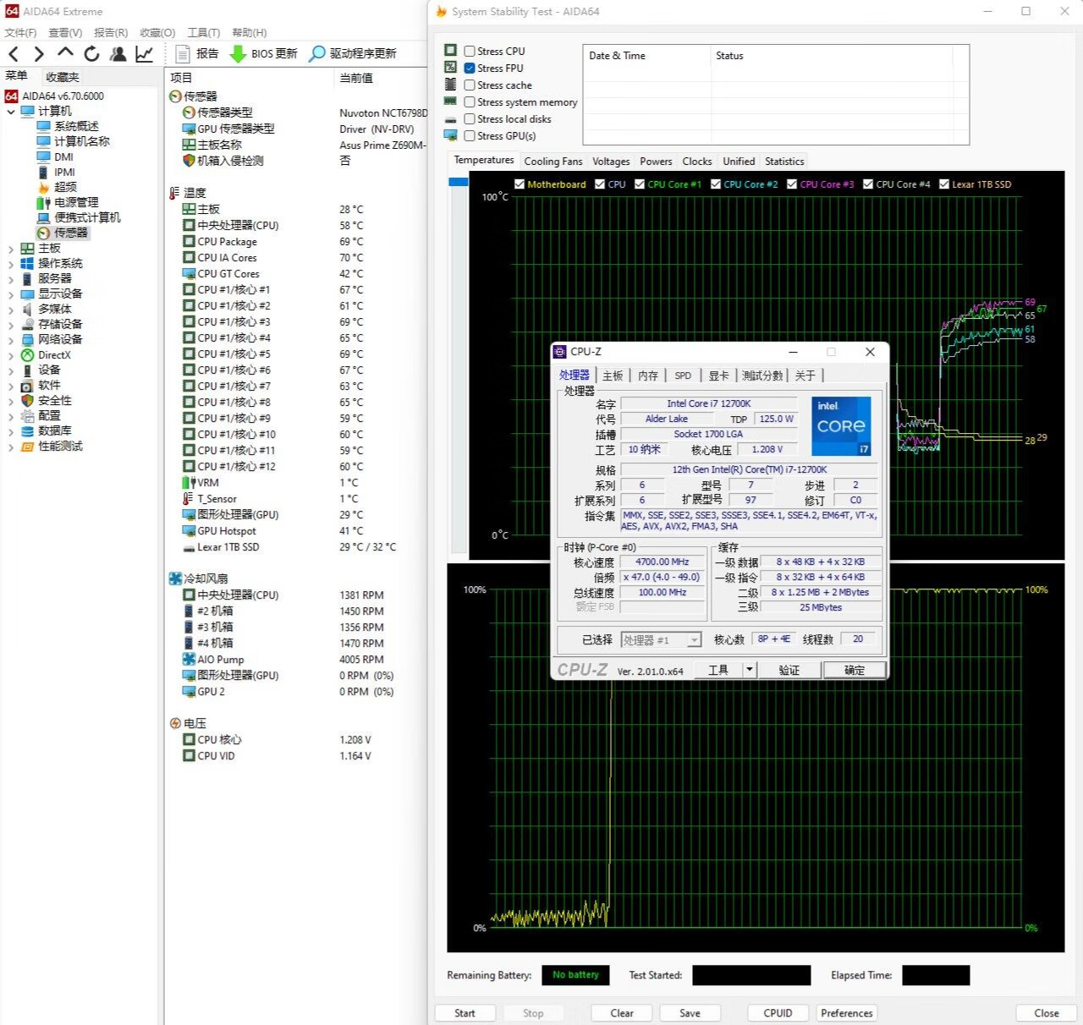Enable the Stress CPU checkbox
Viewport: 1083px width, 1025px height.
tap(470, 51)
